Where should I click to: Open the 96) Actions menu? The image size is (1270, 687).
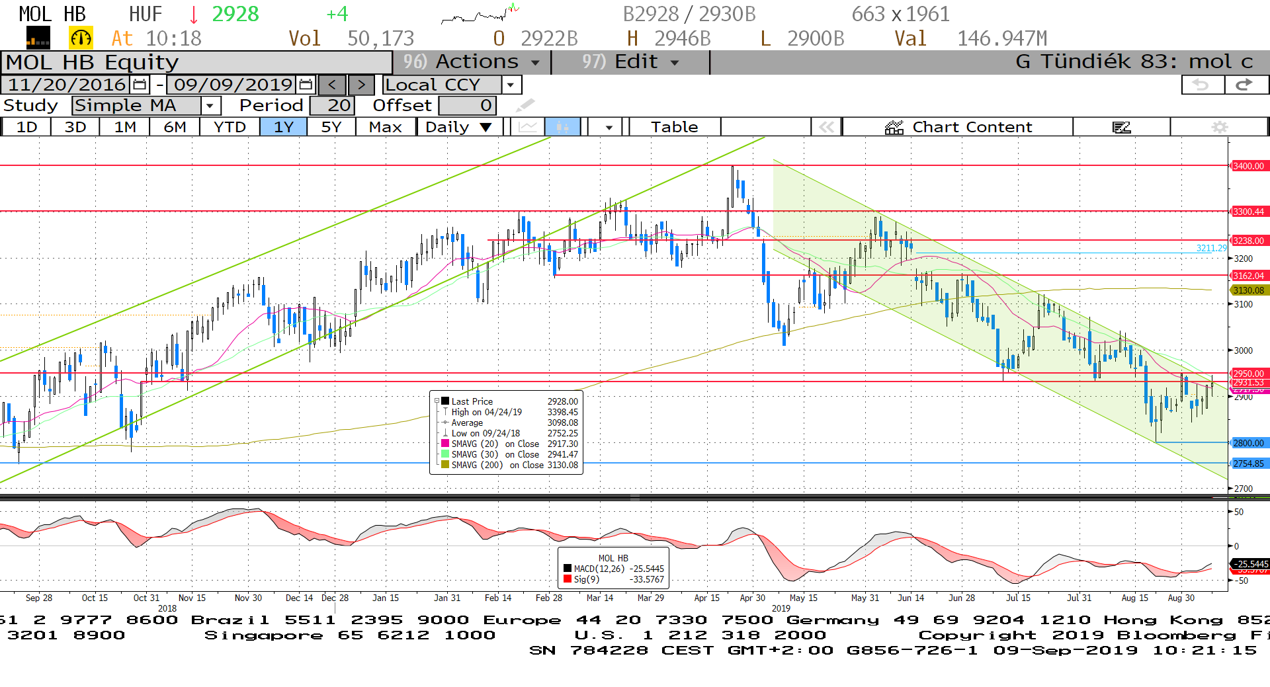(472, 62)
